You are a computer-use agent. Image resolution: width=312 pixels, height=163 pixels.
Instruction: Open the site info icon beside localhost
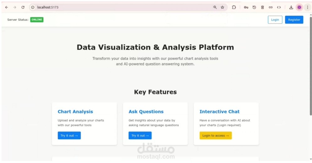point(33,7)
